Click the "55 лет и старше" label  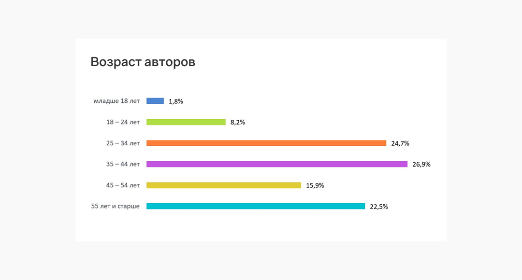pos(116,206)
